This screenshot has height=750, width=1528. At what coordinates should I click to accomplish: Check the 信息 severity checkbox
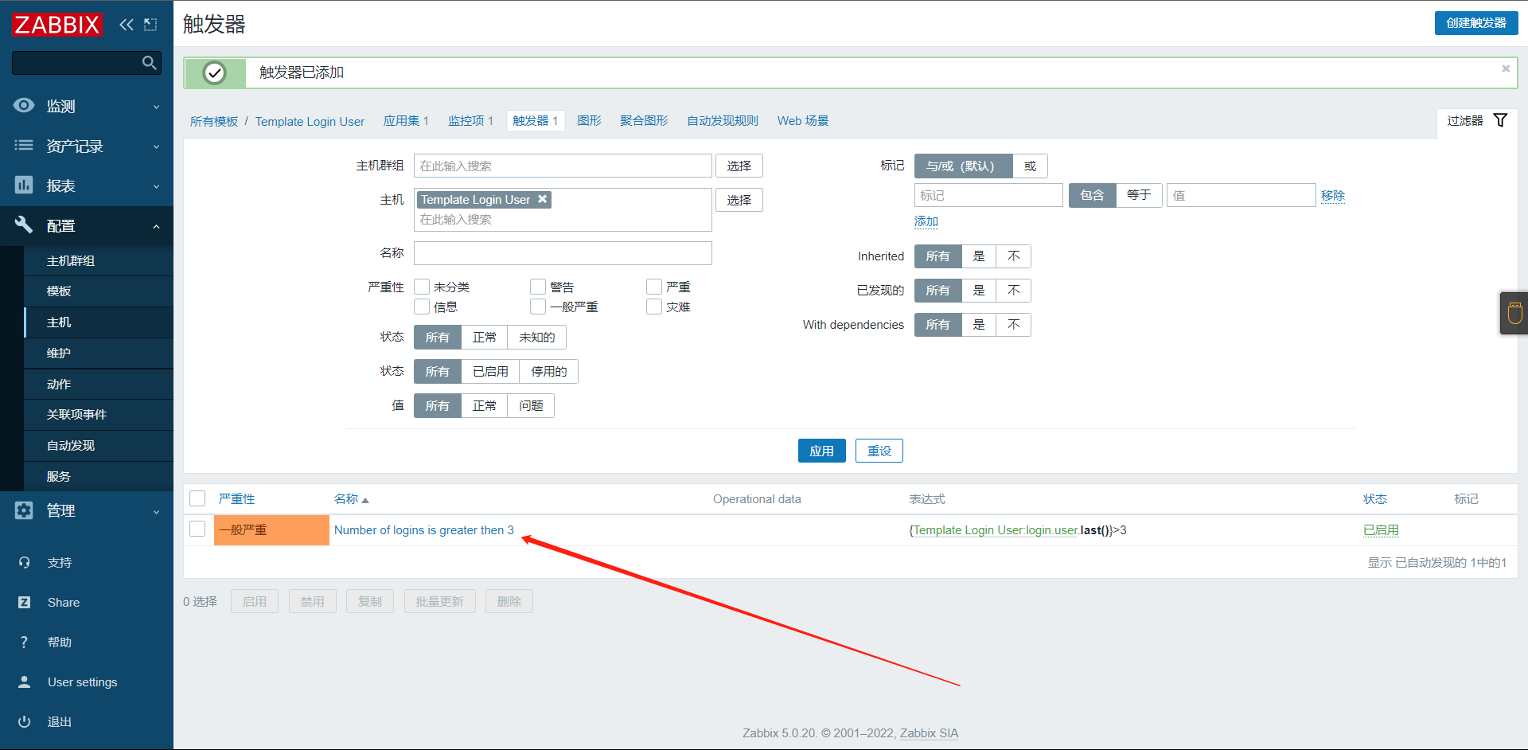pos(422,307)
